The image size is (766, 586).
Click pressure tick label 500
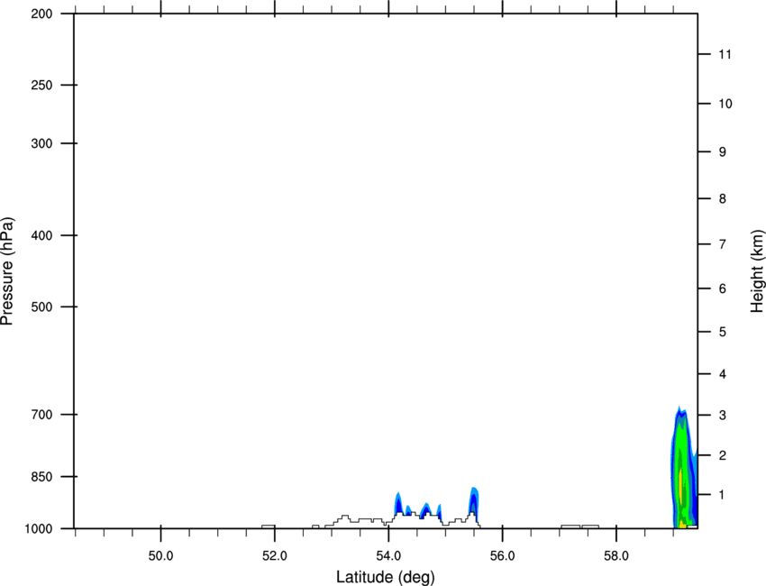41,307
